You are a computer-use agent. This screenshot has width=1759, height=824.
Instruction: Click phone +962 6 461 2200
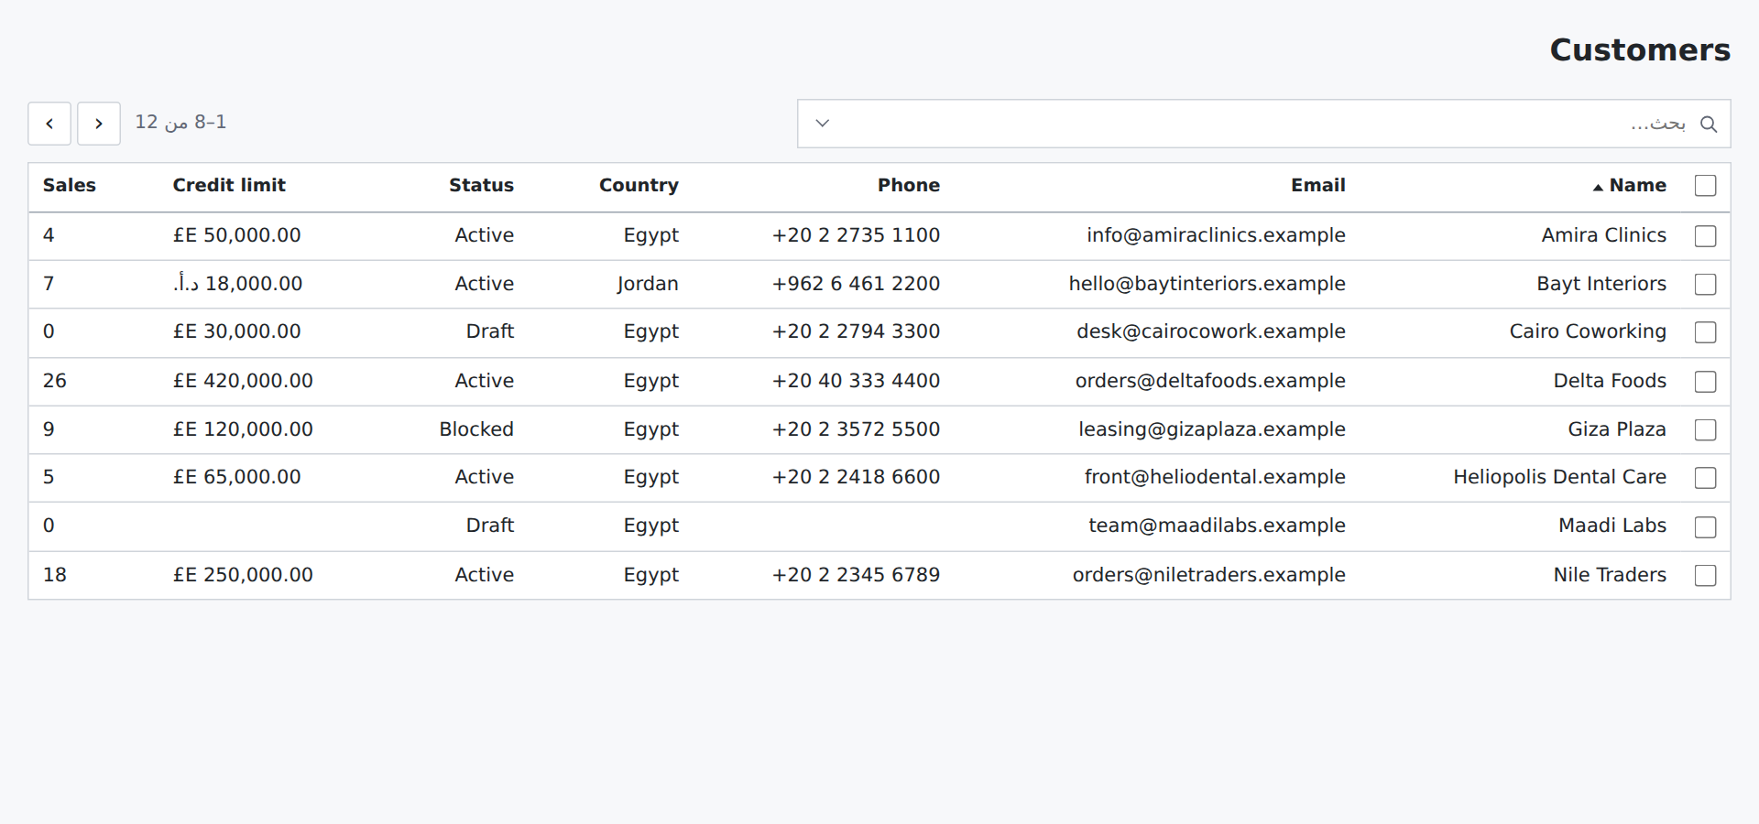coord(856,284)
